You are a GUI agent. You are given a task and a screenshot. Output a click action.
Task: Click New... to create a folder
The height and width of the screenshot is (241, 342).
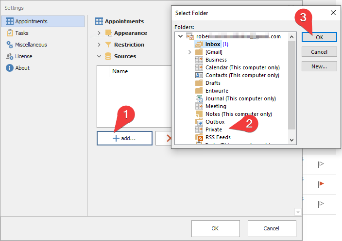[319, 66]
